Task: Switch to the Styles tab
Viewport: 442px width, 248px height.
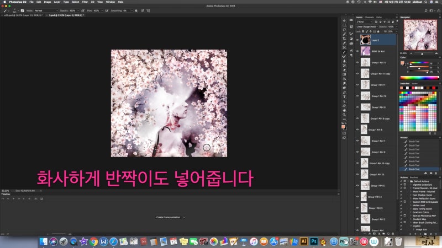Action: click(414, 84)
